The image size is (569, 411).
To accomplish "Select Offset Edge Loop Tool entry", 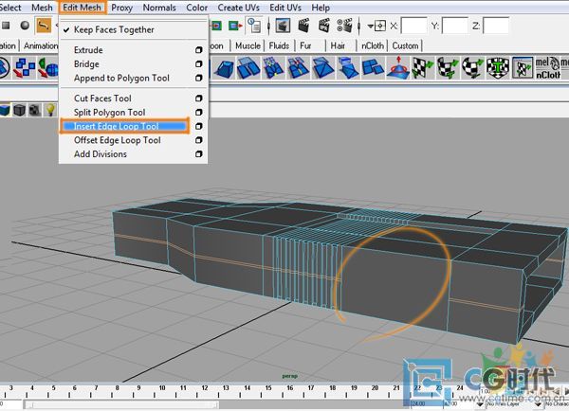I will click(x=118, y=140).
